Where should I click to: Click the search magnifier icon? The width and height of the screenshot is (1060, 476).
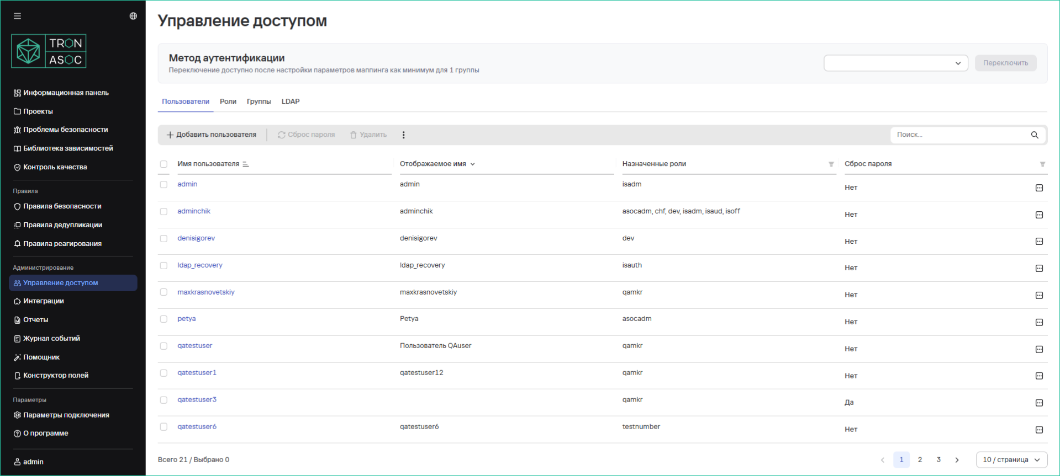click(x=1034, y=135)
